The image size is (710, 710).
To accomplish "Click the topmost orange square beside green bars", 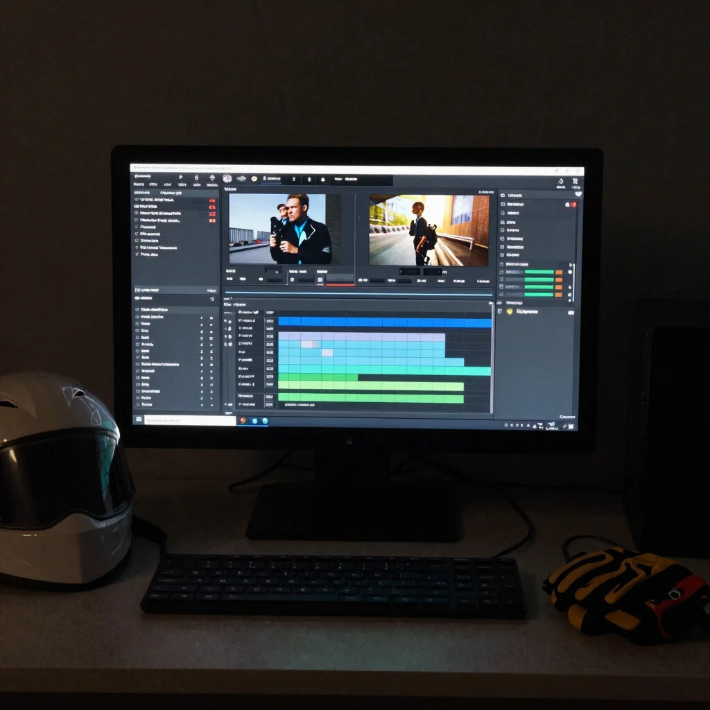I will (559, 272).
